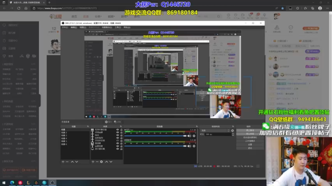Click the browser refresh button
The image size is (332, 186).
19,8
